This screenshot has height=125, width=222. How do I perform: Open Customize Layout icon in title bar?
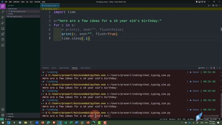pyautogui.click(x=204, y=2)
